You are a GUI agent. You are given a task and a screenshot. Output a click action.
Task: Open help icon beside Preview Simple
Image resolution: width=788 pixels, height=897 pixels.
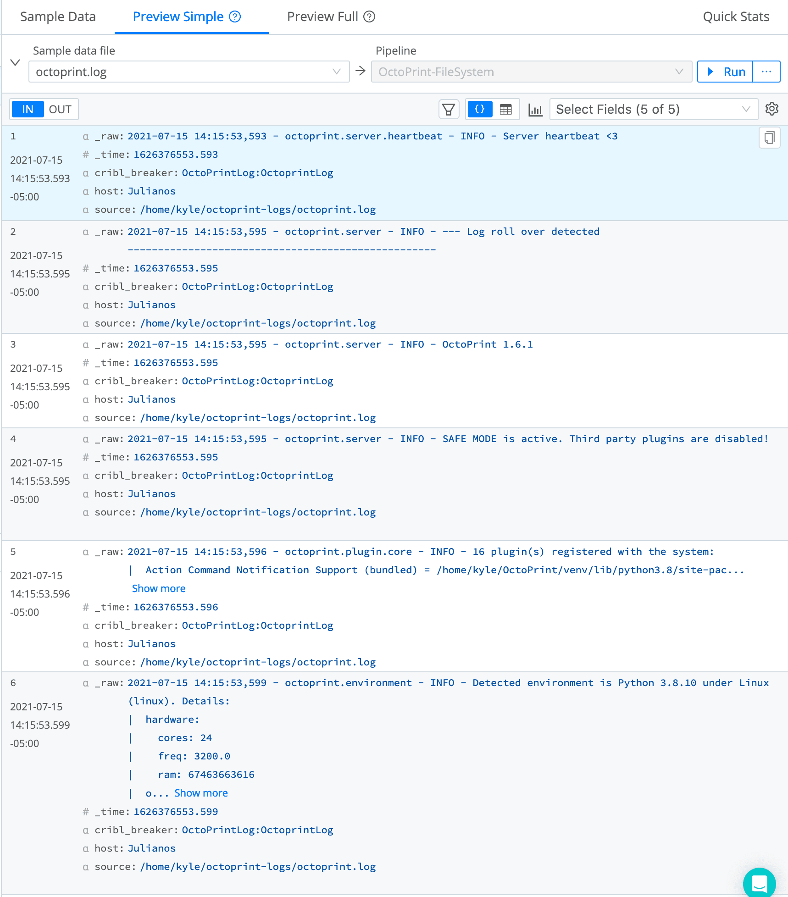[235, 17]
